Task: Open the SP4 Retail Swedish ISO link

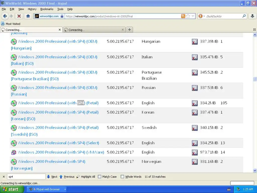Action: [x=55, y=131]
